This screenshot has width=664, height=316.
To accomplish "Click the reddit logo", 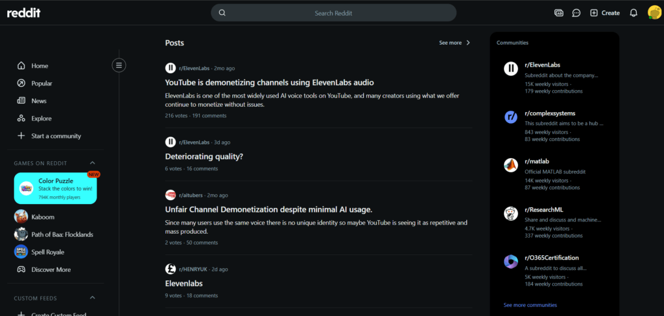I will pos(24,13).
